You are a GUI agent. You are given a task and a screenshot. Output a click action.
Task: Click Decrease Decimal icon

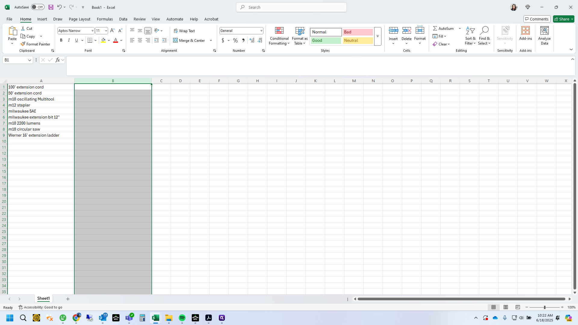(x=260, y=40)
